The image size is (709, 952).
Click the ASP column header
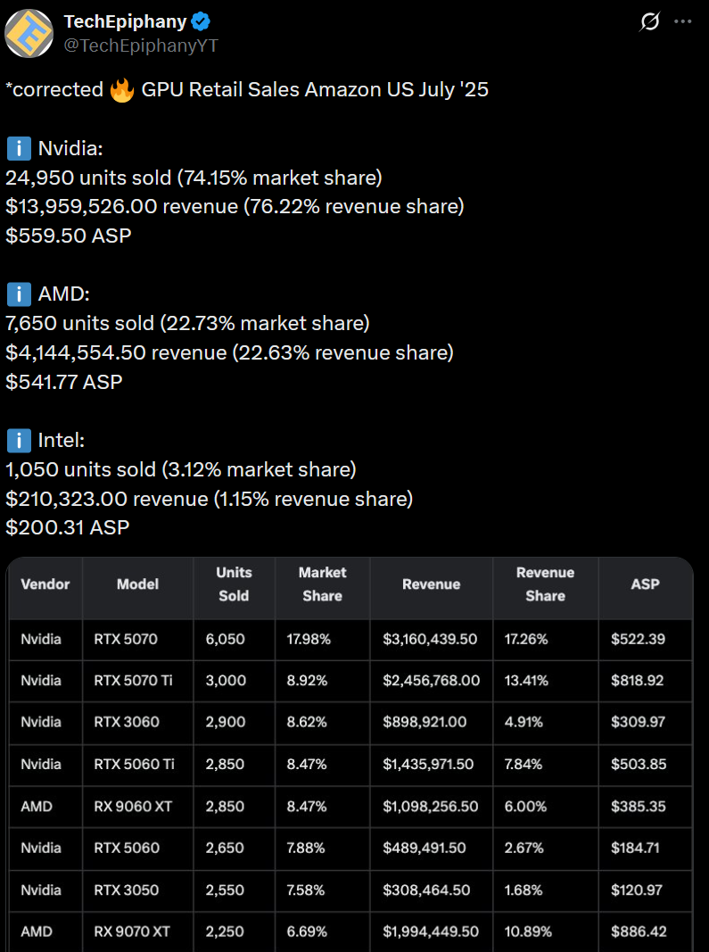pos(645,584)
